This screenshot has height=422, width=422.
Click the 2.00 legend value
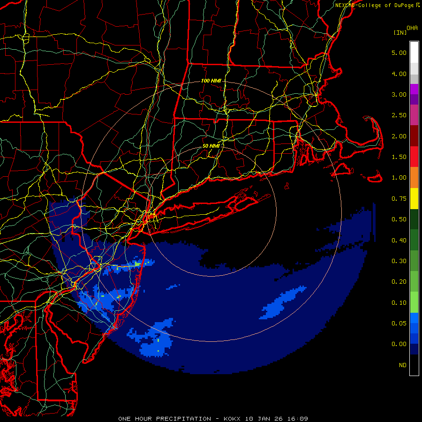[x=399, y=136]
